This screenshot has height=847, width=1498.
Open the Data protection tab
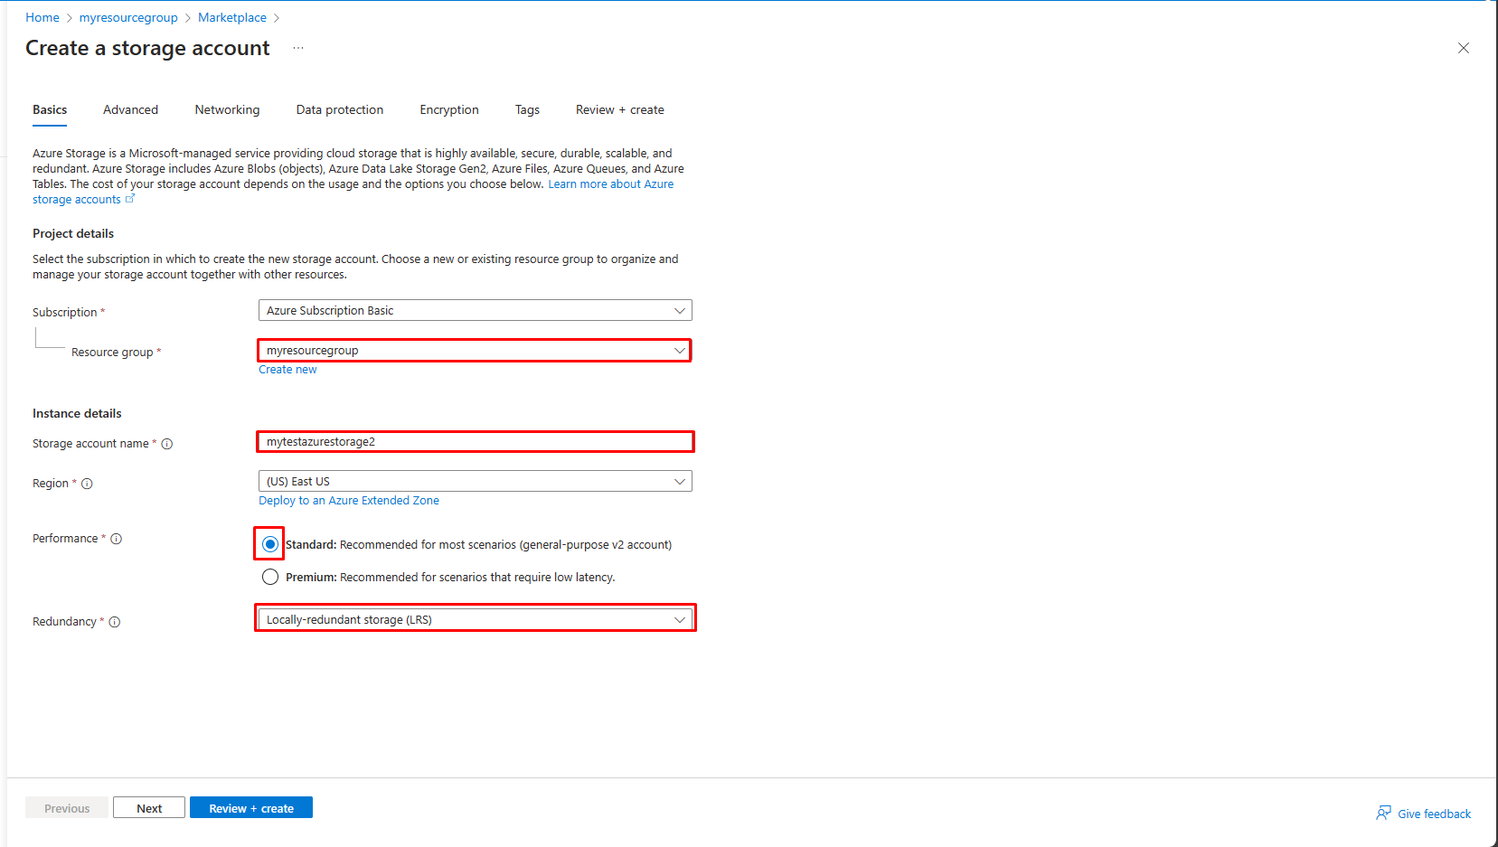(340, 110)
